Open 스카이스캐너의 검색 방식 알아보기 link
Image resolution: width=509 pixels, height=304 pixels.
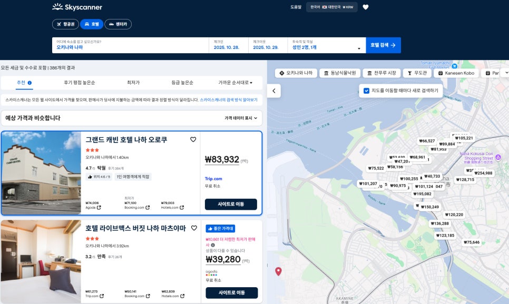[229, 100]
